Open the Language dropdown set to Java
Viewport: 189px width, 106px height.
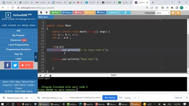point(163,13)
